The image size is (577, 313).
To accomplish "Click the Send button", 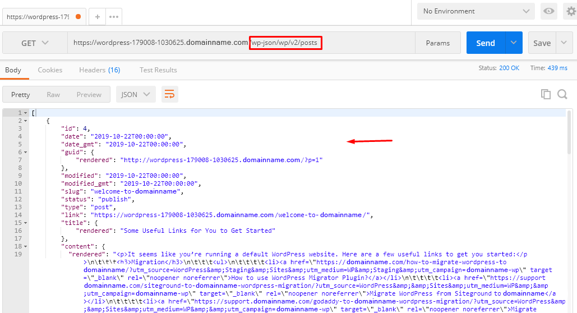I will (x=486, y=43).
